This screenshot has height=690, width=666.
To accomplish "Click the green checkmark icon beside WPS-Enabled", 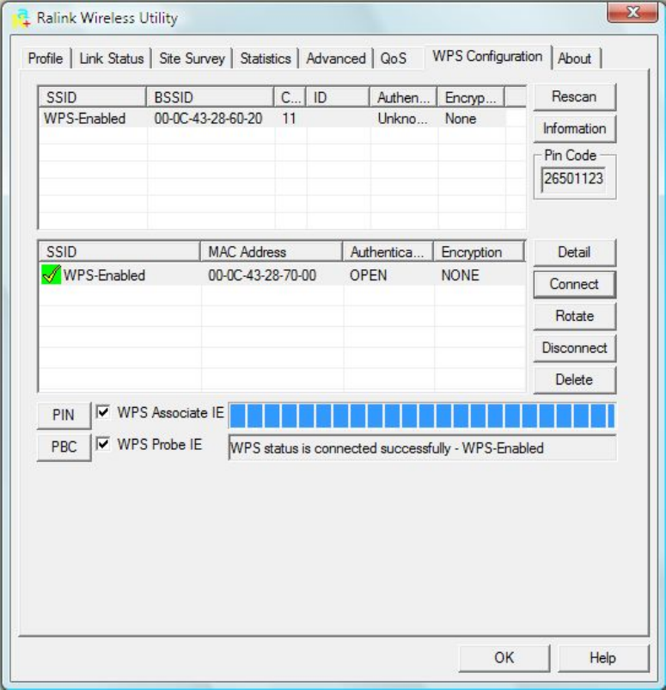I will [51, 274].
